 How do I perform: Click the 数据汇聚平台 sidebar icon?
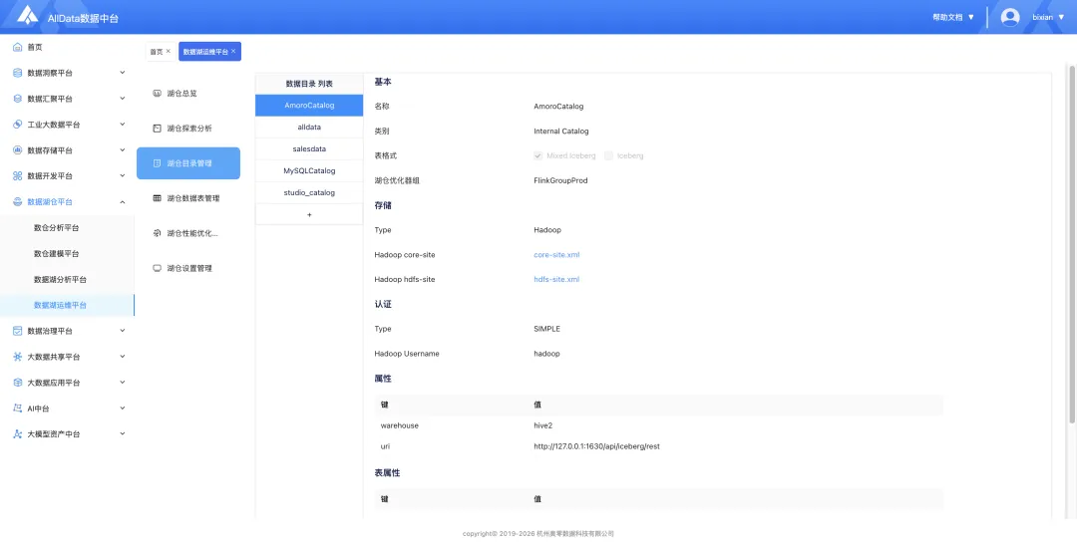pyautogui.click(x=18, y=99)
